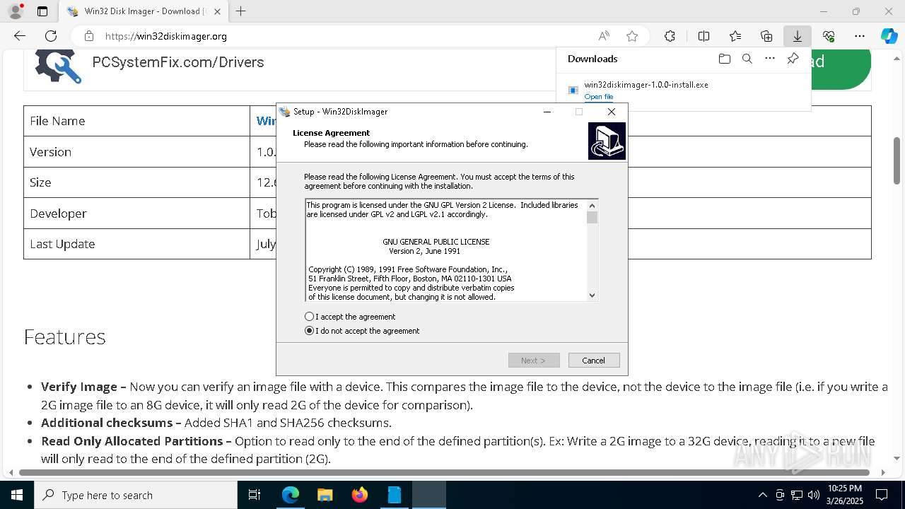Open volume control in system tray
The image size is (905, 509).
[x=814, y=495]
